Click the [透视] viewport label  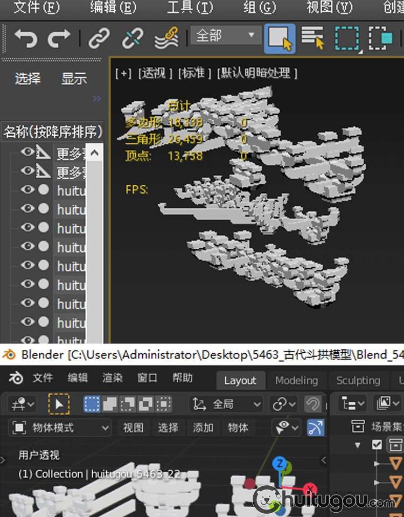155,73
